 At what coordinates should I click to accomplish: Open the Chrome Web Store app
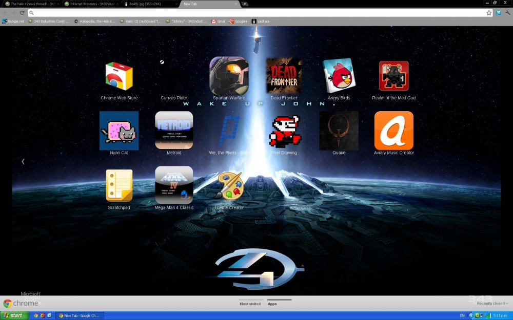119,76
